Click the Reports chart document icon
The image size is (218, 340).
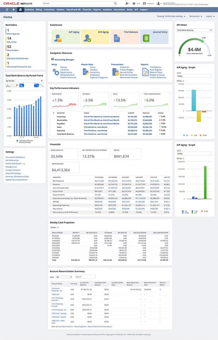coord(145,72)
